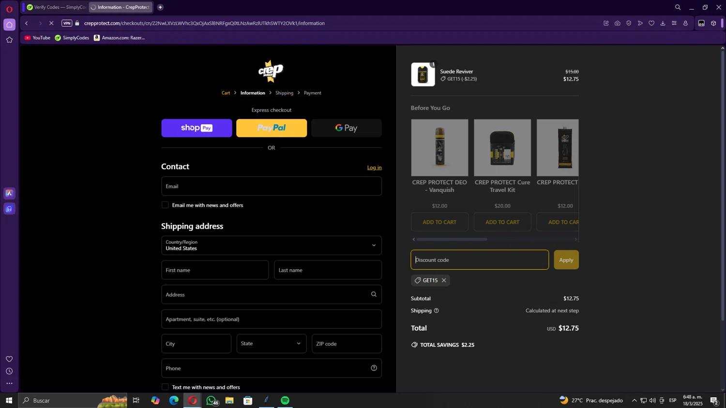Apply the discount code
The image size is (726, 408).
(x=566, y=260)
